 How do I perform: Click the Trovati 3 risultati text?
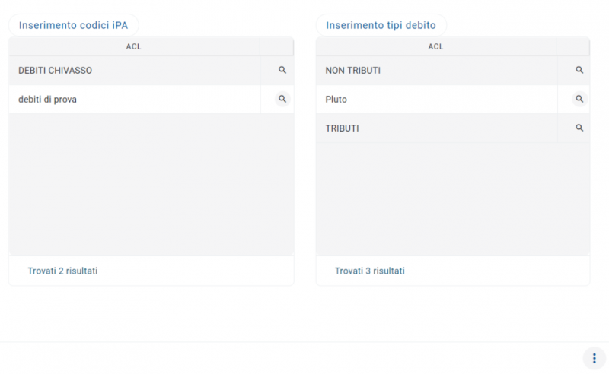(x=370, y=271)
